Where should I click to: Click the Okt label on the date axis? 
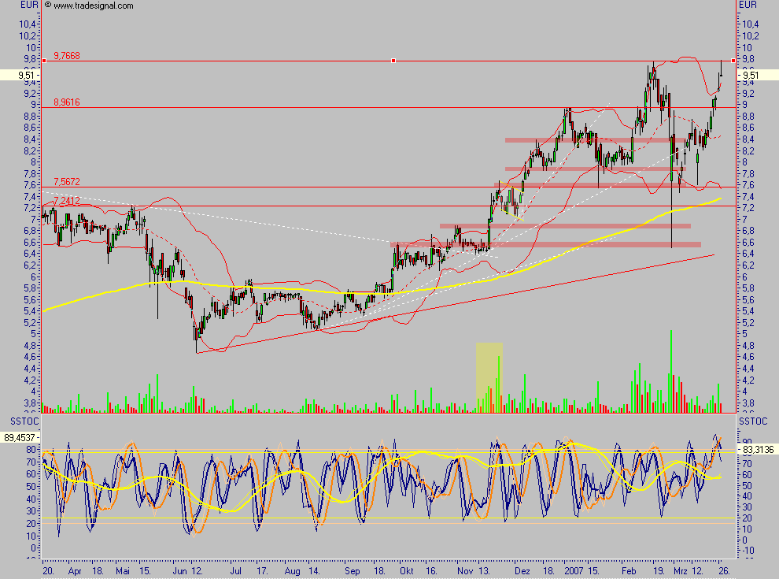(x=407, y=571)
